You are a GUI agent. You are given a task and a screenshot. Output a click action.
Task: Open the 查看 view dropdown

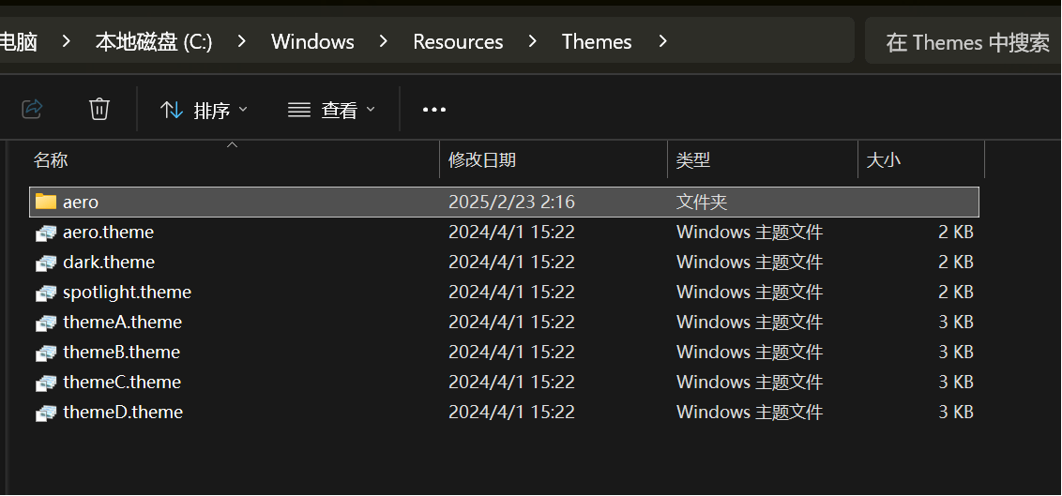click(x=331, y=110)
